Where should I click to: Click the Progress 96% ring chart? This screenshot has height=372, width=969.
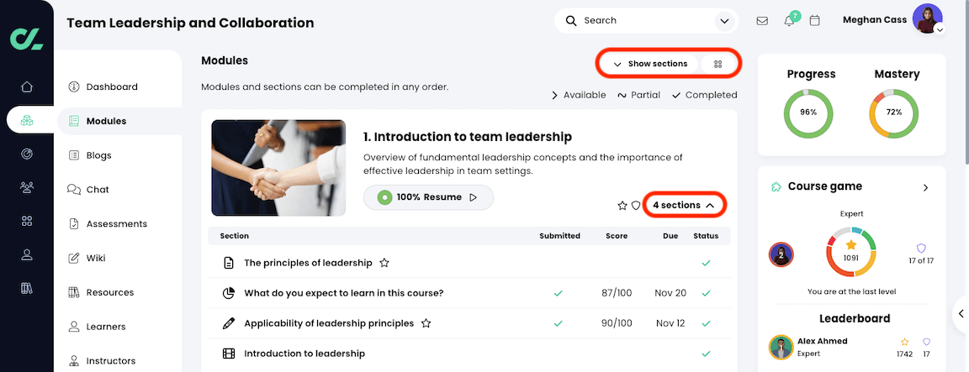pyautogui.click(x=808, y=113)
